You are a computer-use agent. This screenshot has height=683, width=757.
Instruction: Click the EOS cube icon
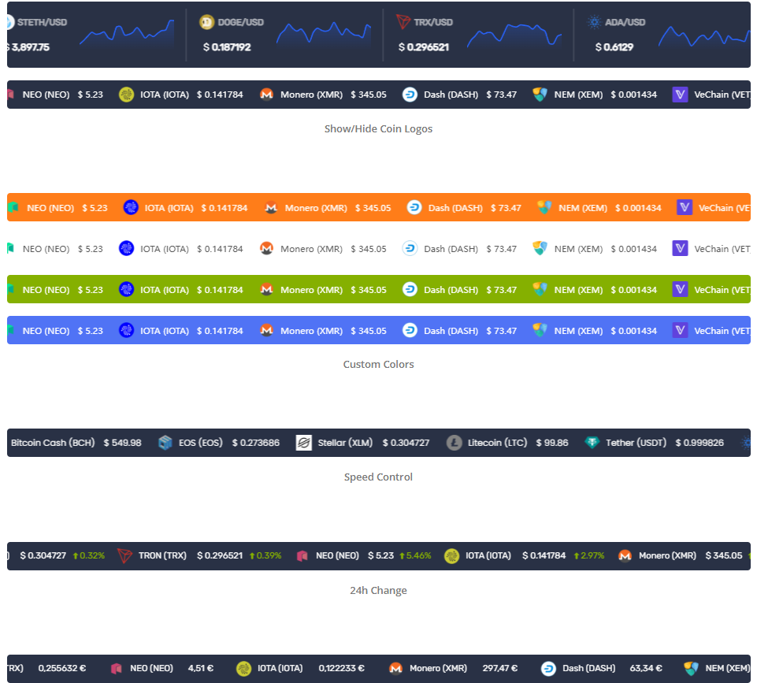click(165, 443)
